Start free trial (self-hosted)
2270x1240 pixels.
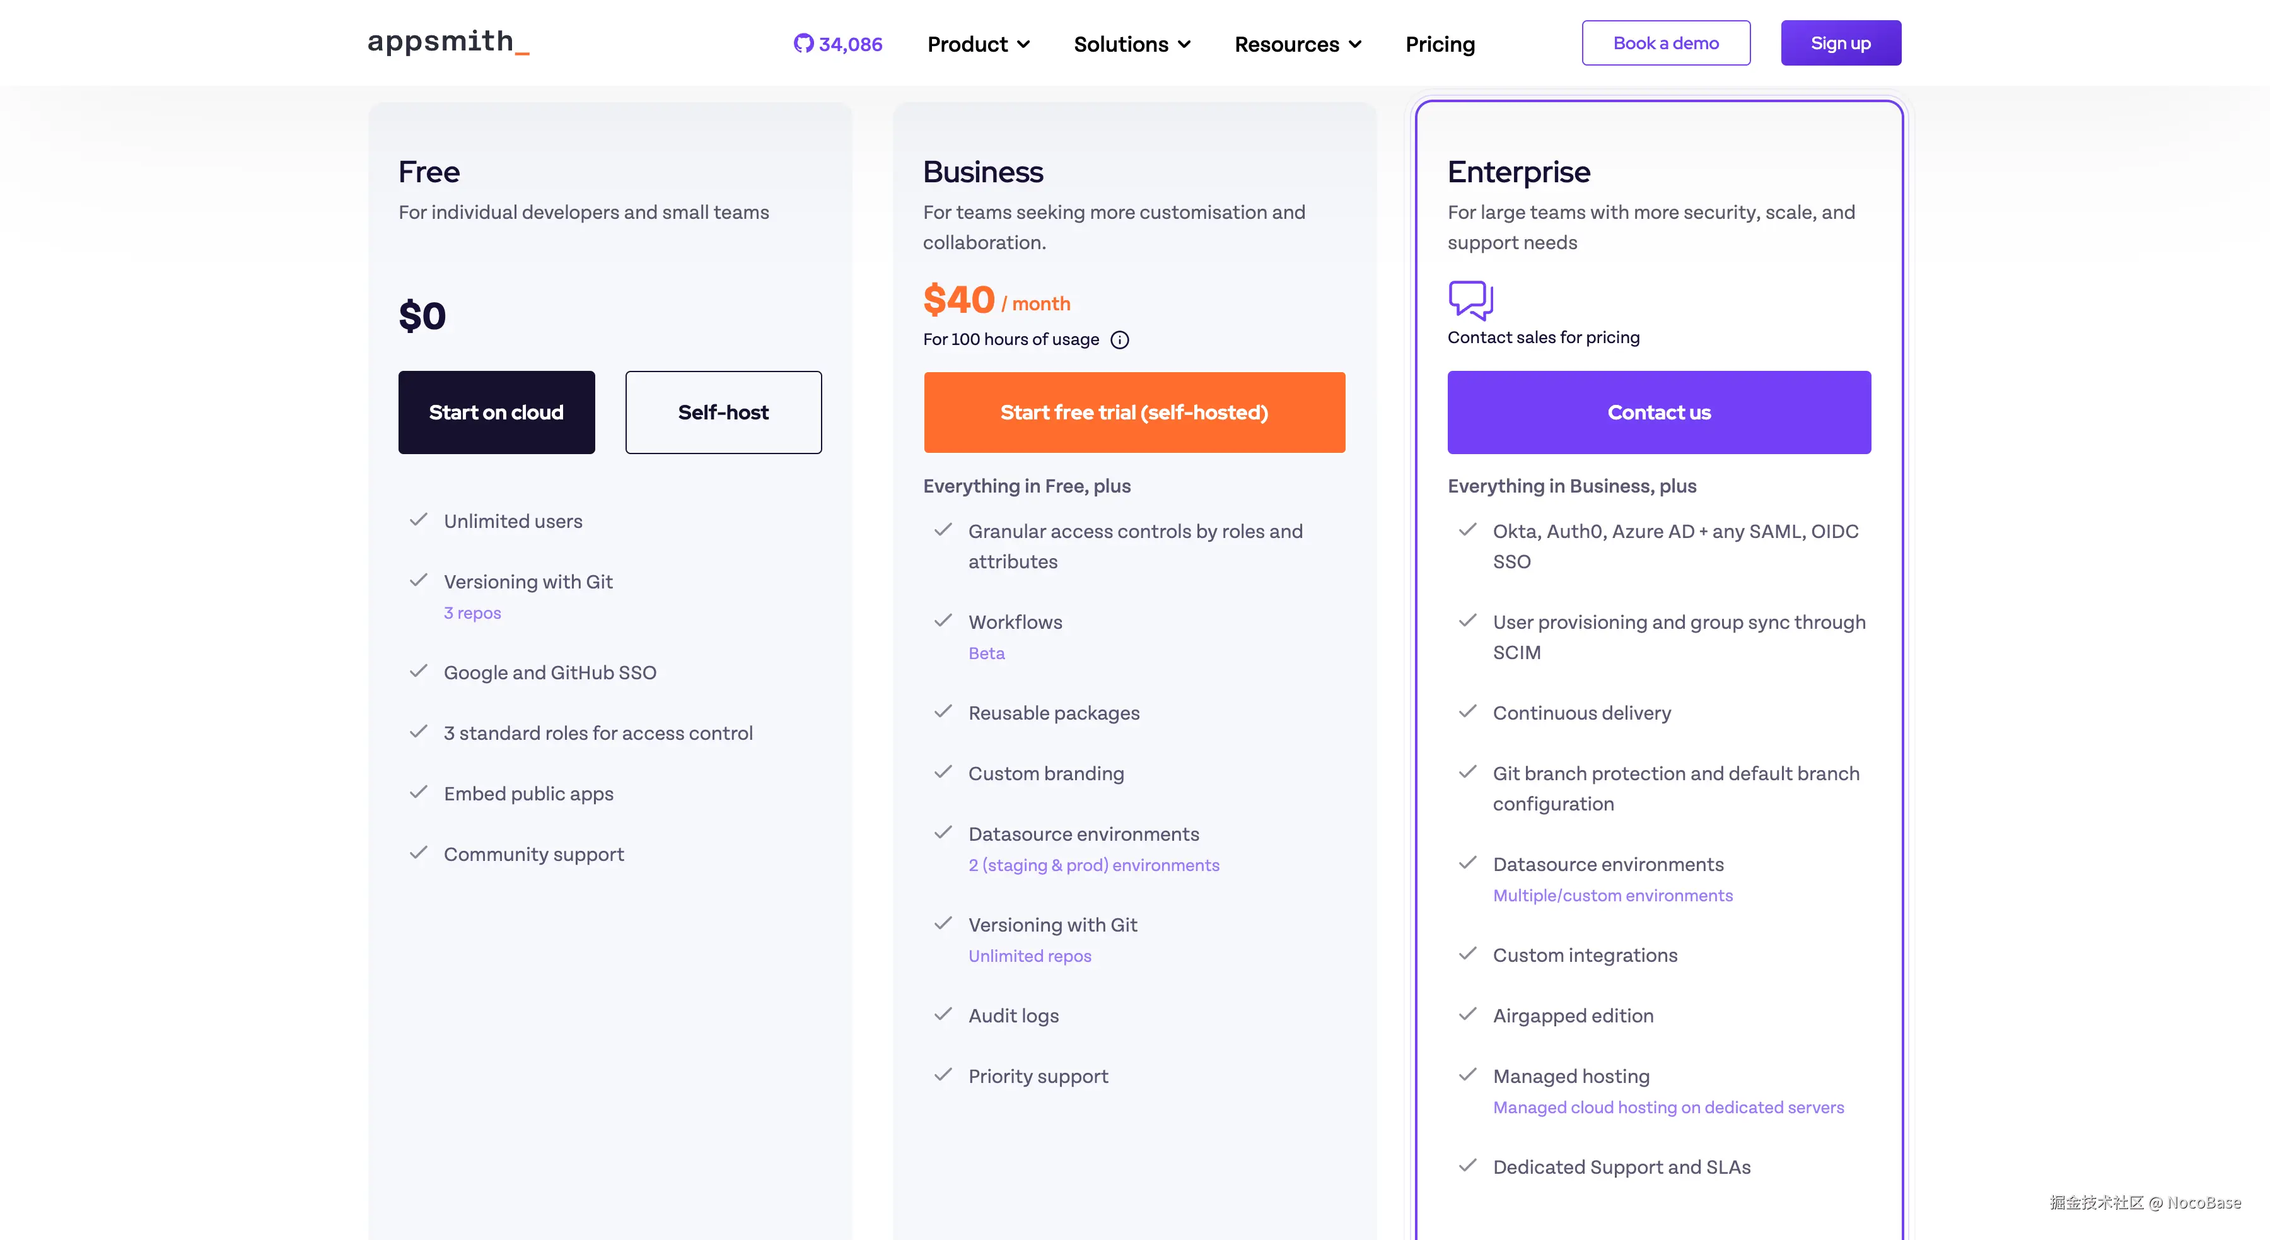1134,412
